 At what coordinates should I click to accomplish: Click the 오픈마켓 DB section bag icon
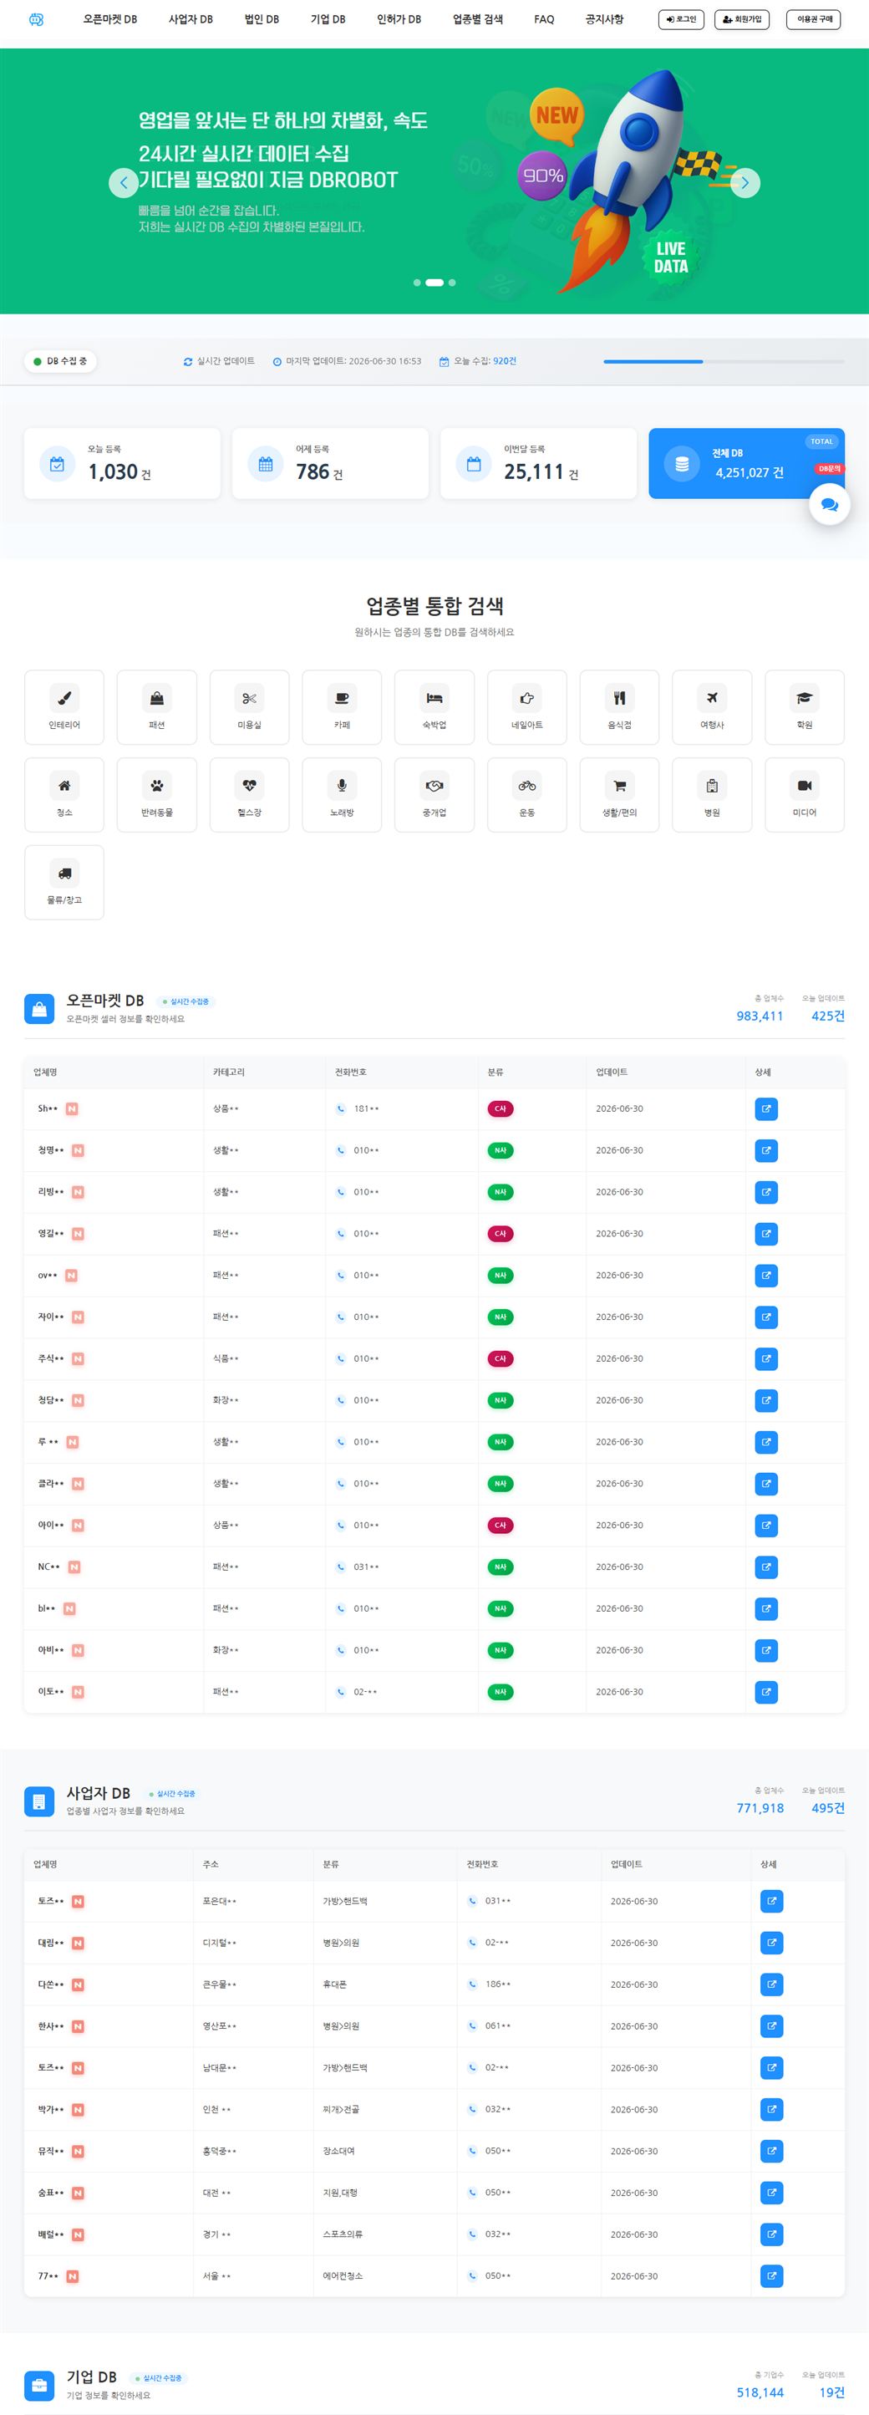pyautogui.click(x=39, y=1009)
